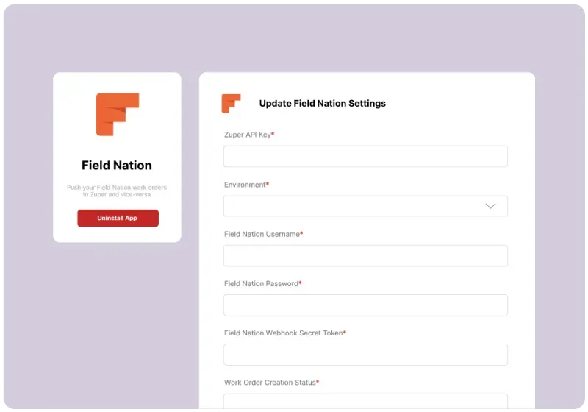The image size is (588, 412).
Task: Click the 'Update Field Nation Settings' heading
Action: (322, 104)
